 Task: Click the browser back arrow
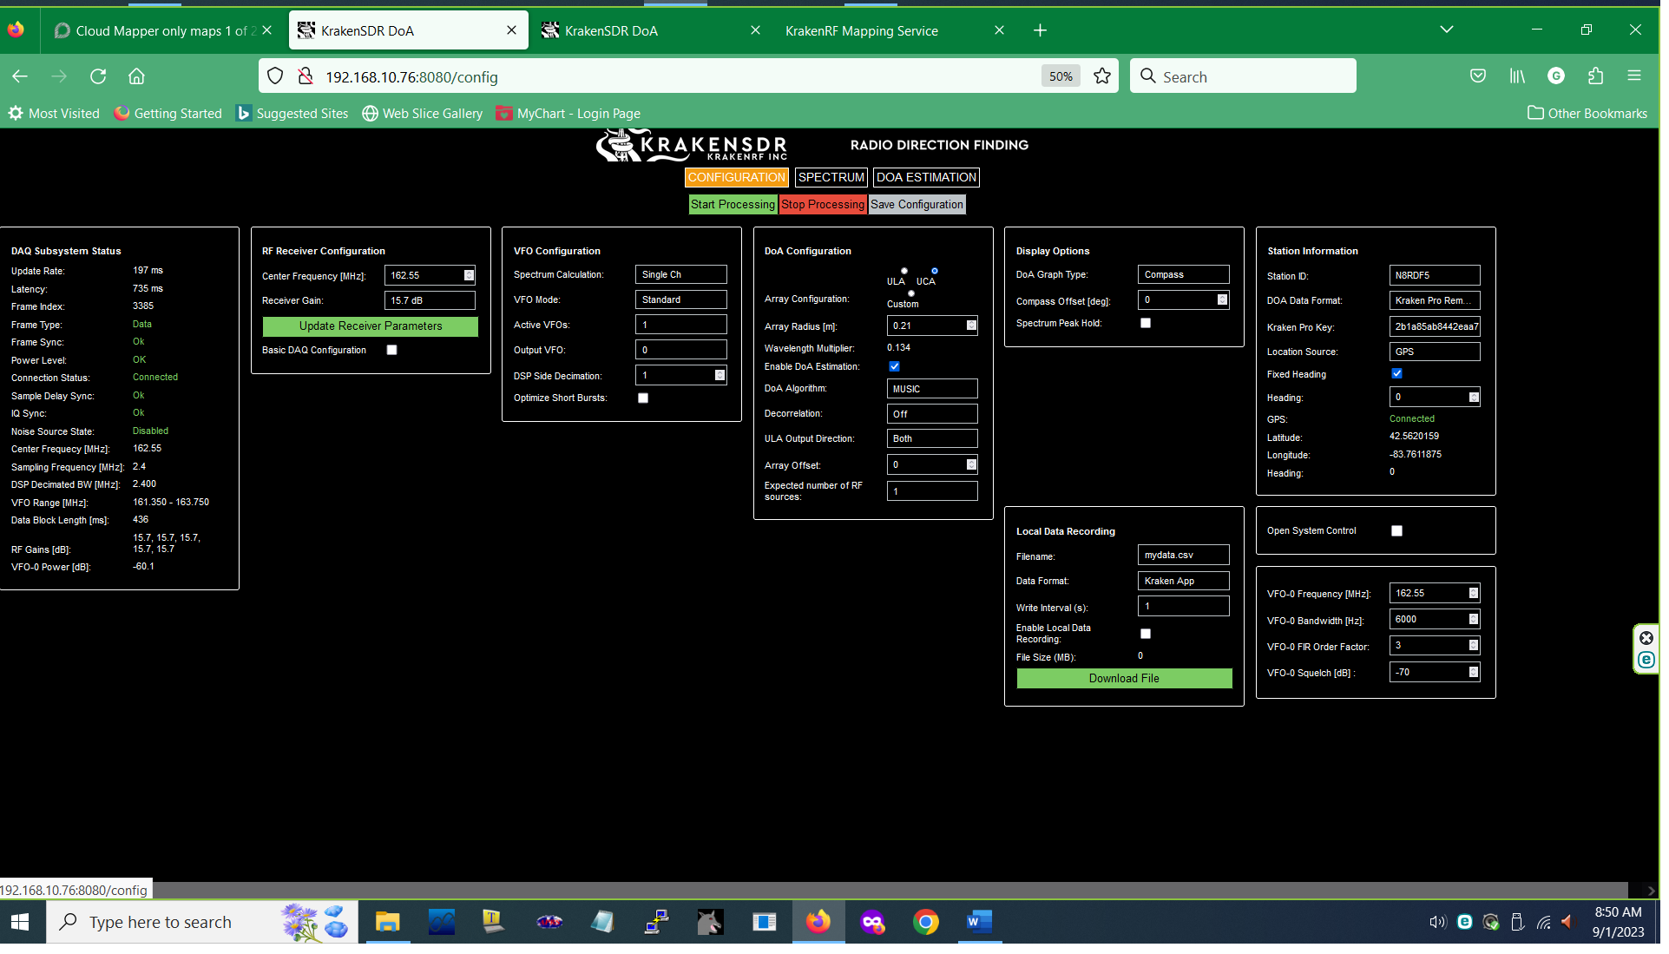click(x=20, y=76)
